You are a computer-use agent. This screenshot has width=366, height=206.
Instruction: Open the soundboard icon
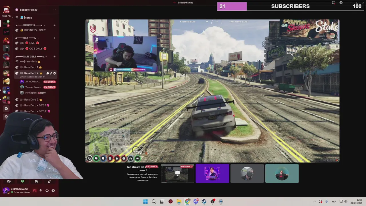[x=50, y=181]
